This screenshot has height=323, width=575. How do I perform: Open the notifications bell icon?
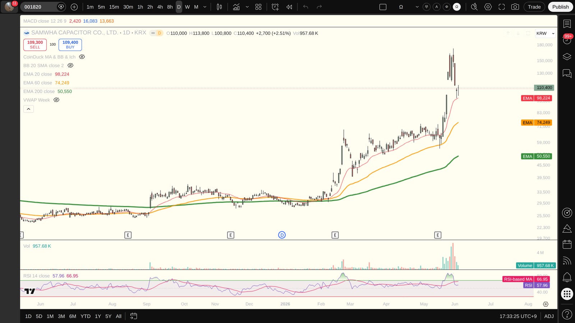tap(567, 277)
